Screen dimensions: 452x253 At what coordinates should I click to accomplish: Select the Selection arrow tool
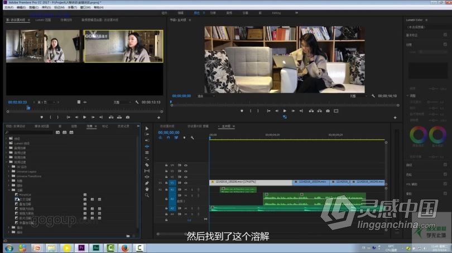[x=147, y=128]
